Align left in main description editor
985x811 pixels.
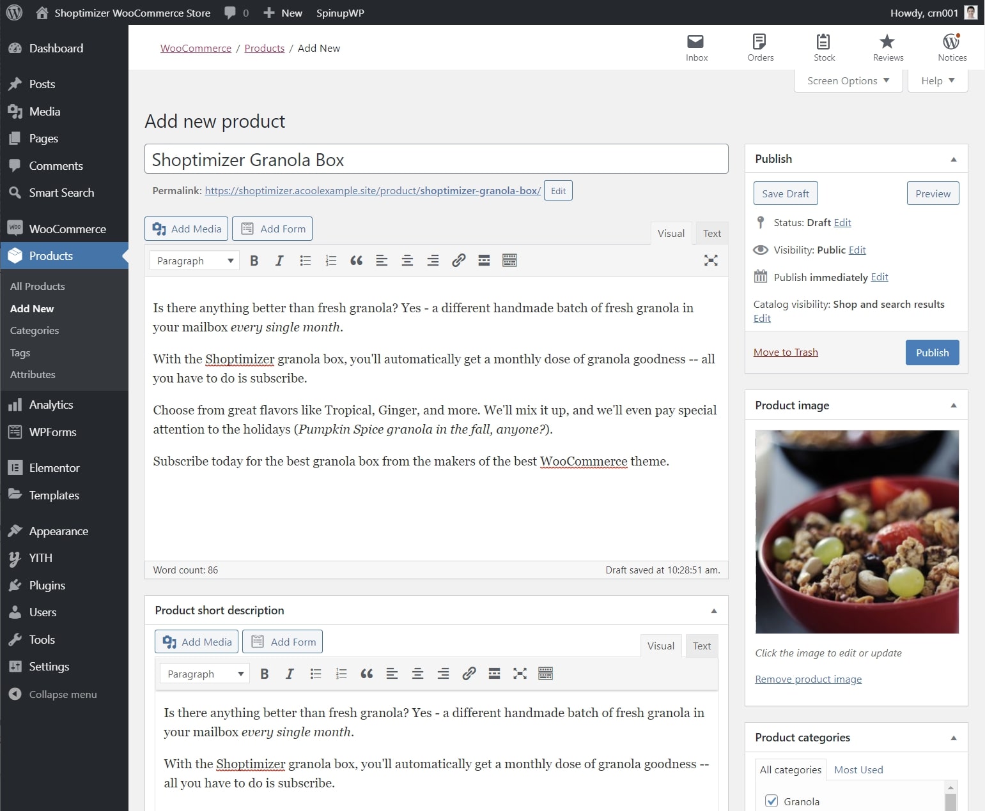pyautogui.click(x=382, y=261)
